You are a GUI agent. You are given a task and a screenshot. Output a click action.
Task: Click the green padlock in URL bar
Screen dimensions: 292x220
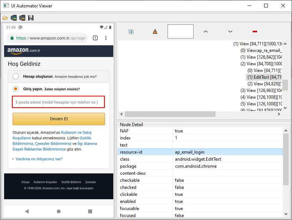click(x=12, y=38)
